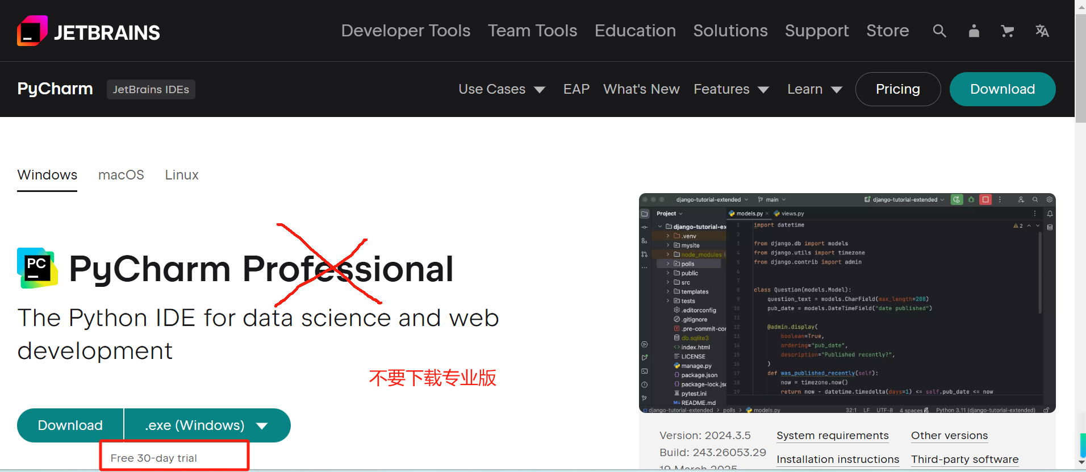Open Support menu
Screen dimensions: 1086x472
point(817,31)
